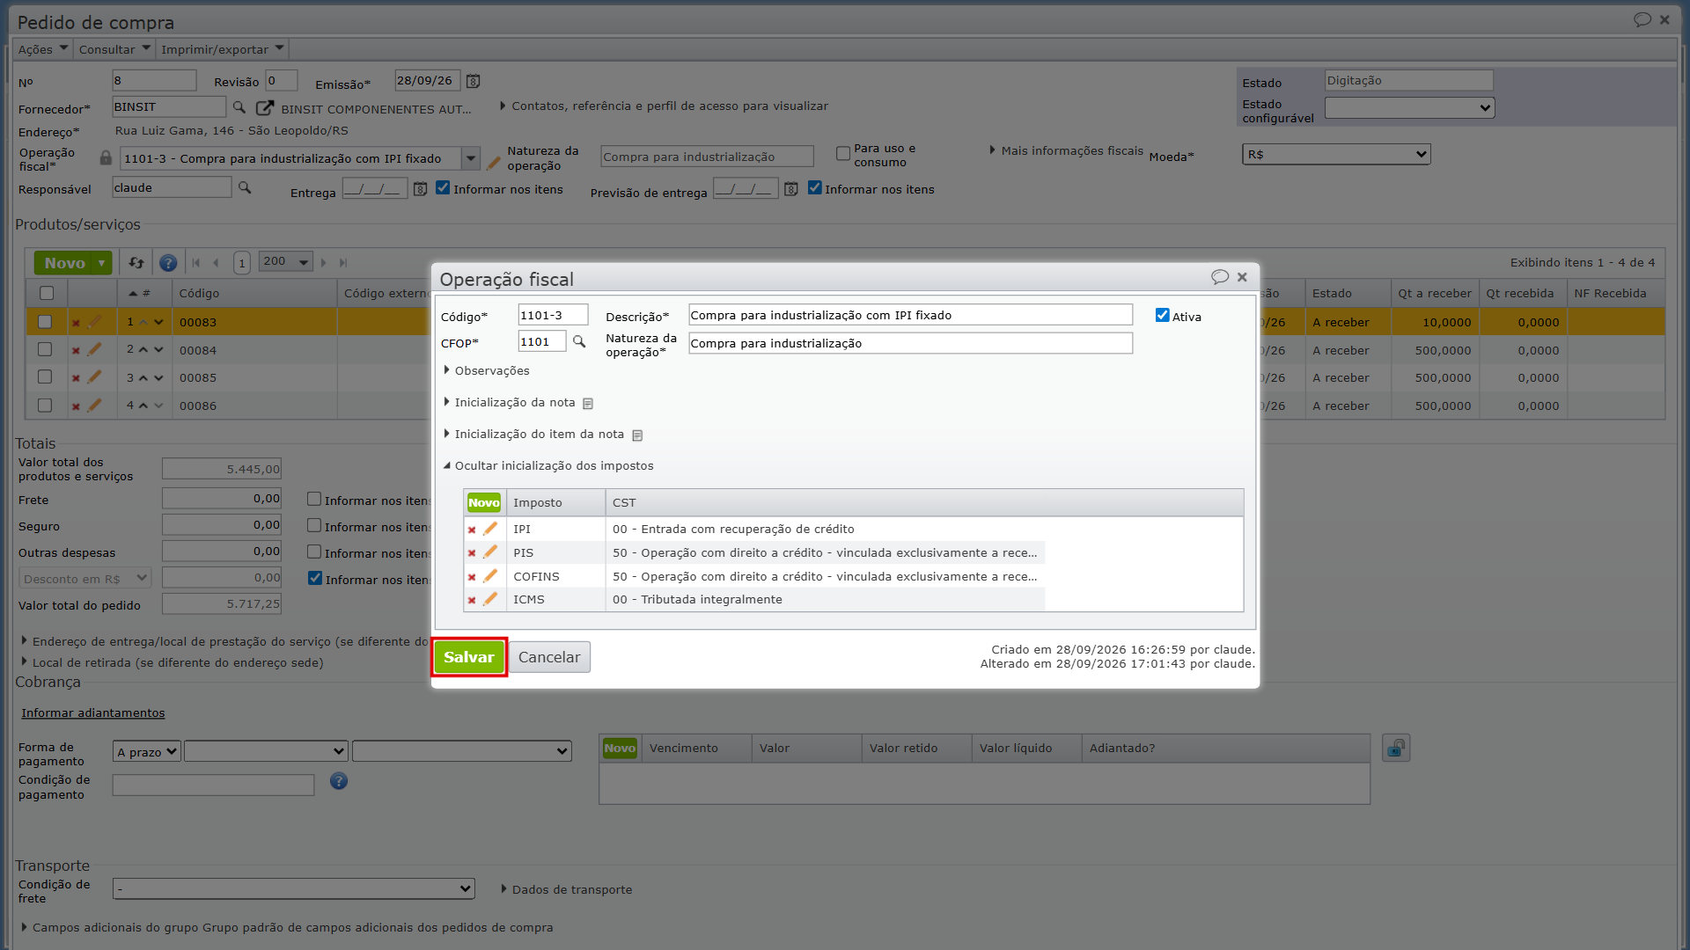This screenshot has height=950, width=1690.
Task: Open Informar adiantamentos link
Action: coord(93,712)
